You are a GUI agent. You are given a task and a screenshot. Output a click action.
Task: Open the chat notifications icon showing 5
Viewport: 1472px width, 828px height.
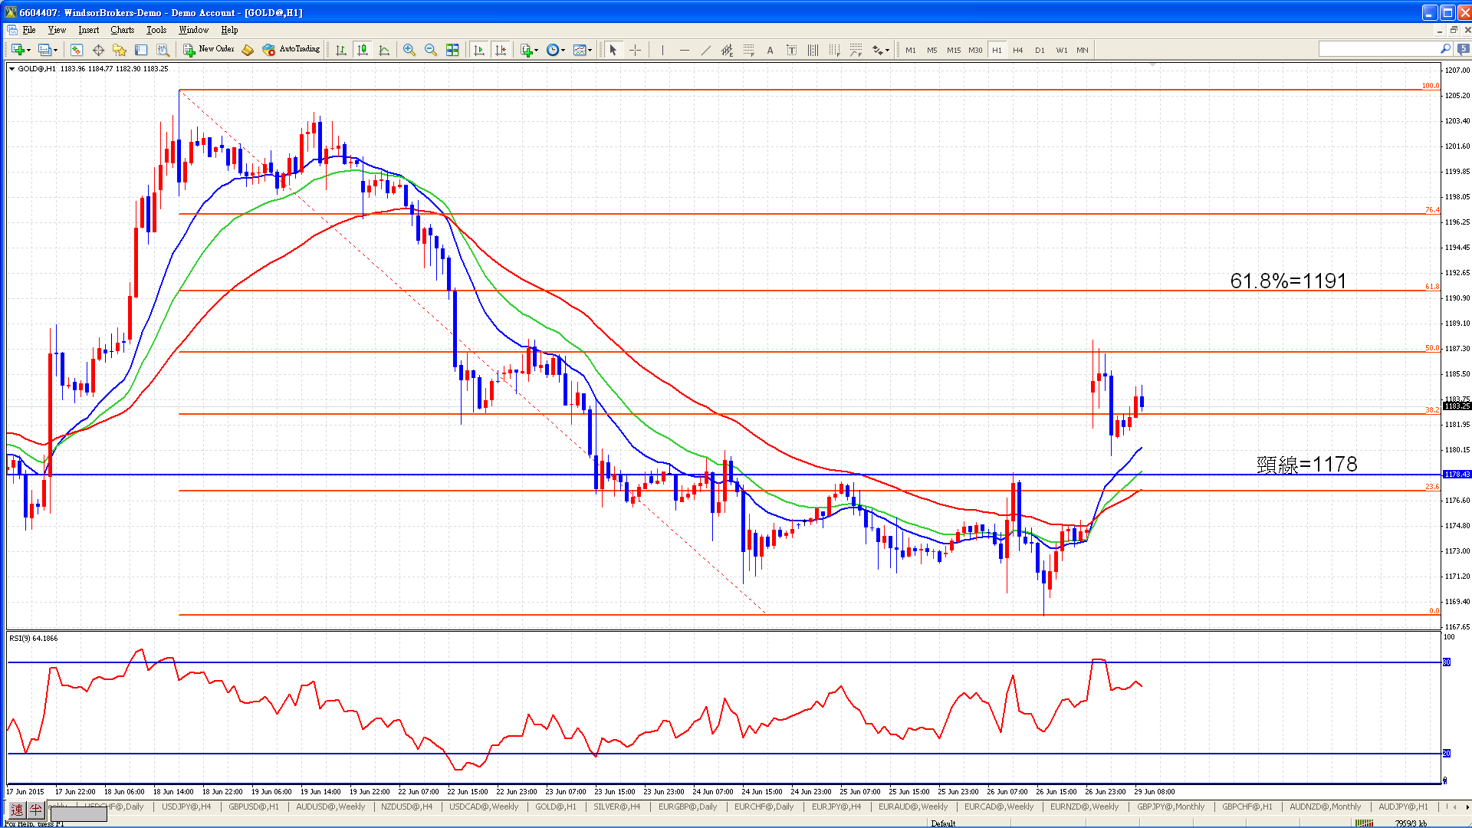point(1463,49)
